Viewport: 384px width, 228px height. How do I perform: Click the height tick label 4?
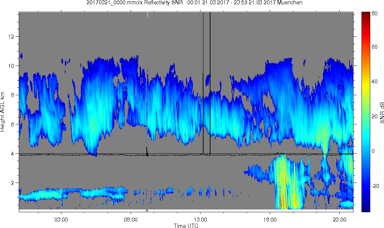[13, 154]
